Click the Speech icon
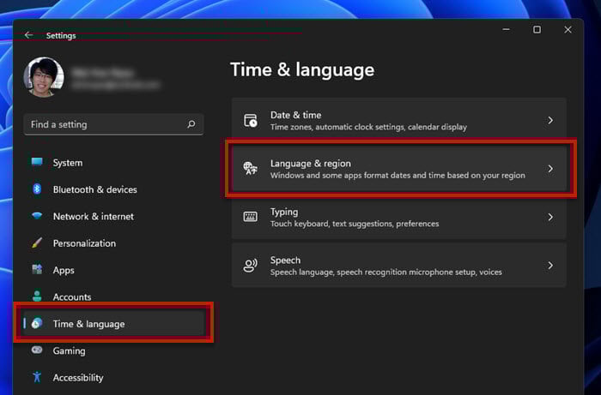 pos(251,266)
